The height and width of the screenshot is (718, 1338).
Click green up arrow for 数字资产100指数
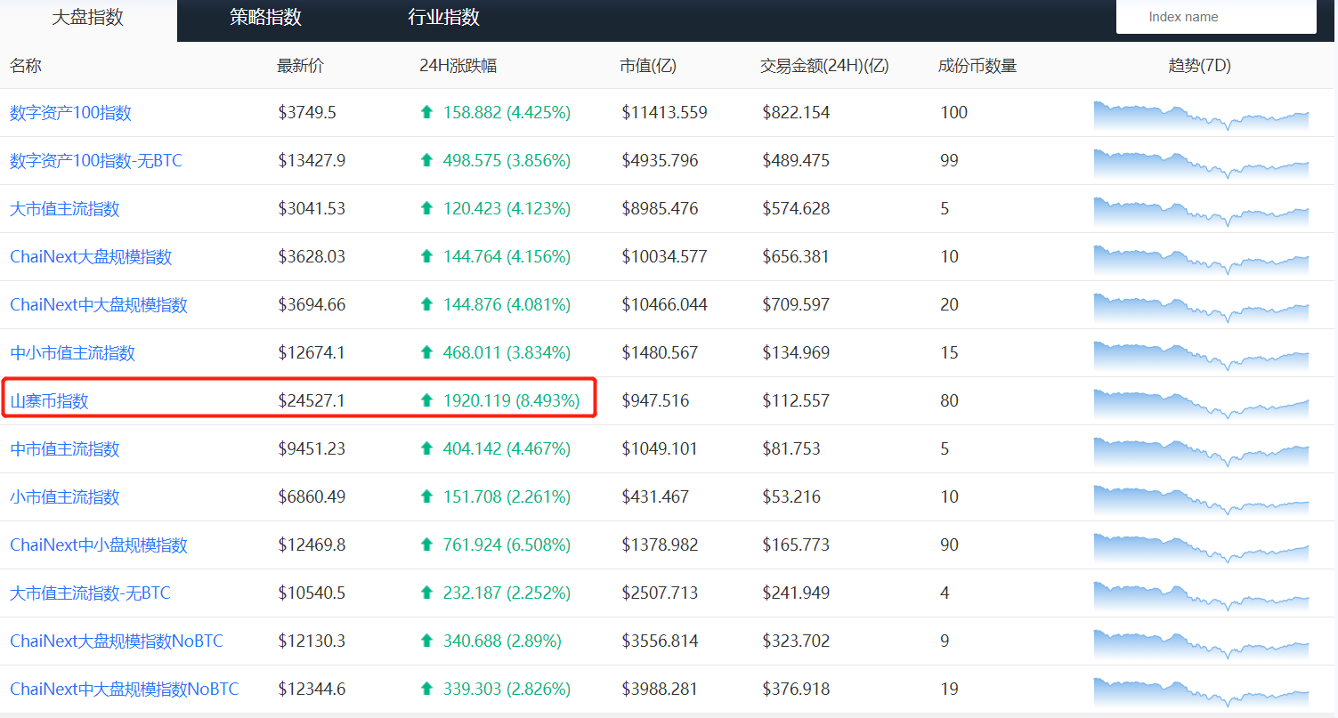(427, 113)
